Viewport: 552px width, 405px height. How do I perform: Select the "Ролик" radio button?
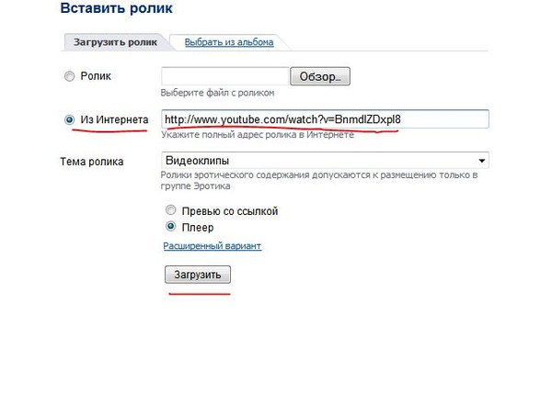click(x=70, y=77)
